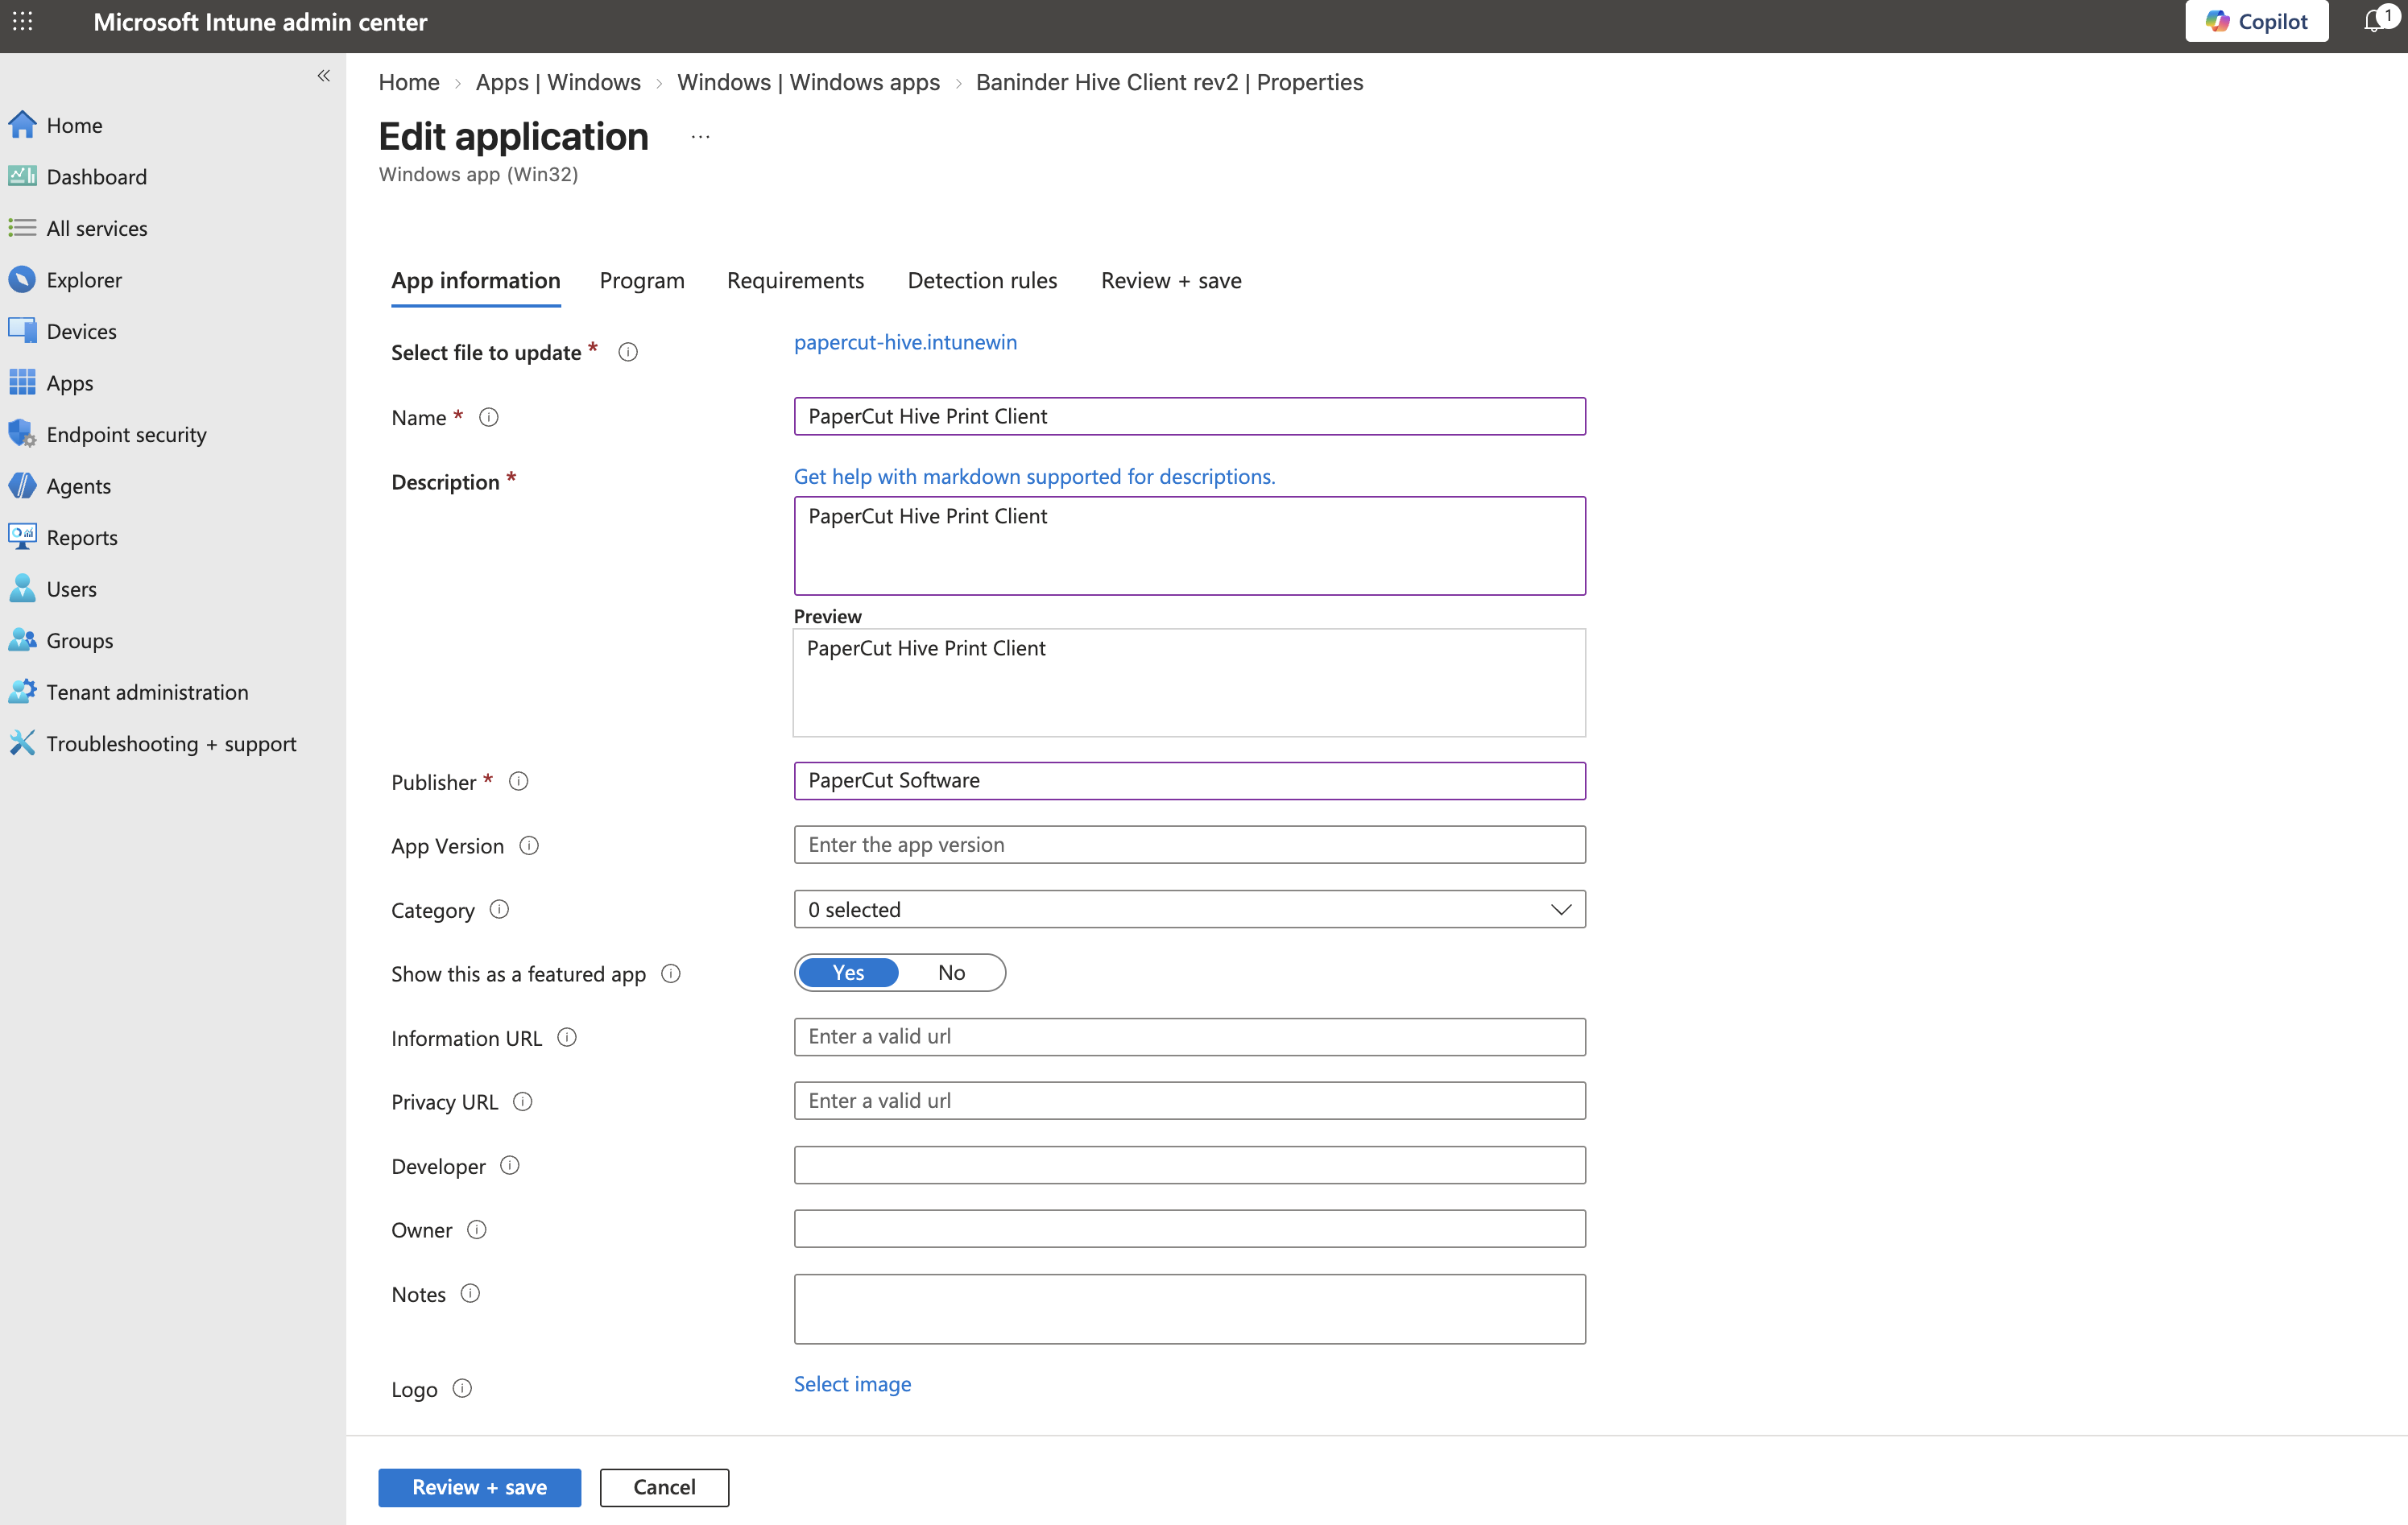Viewport: 2408px width, 1525px height.
Task: Open Endpoint security in the sidebar
Action: [x=126, y=434]
